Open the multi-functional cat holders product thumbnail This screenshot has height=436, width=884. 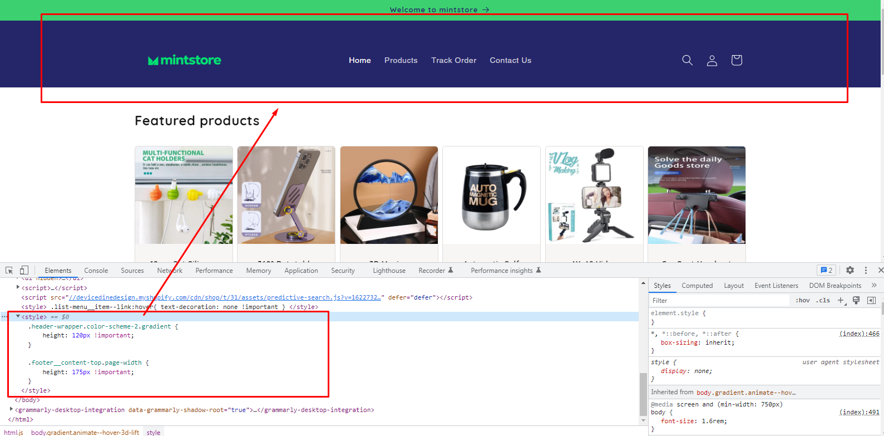pyautogui.click(x=184, y=195)
